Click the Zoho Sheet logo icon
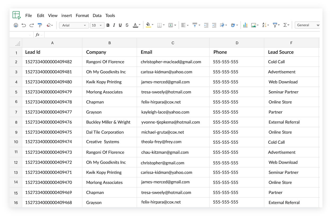 (16, 15)
